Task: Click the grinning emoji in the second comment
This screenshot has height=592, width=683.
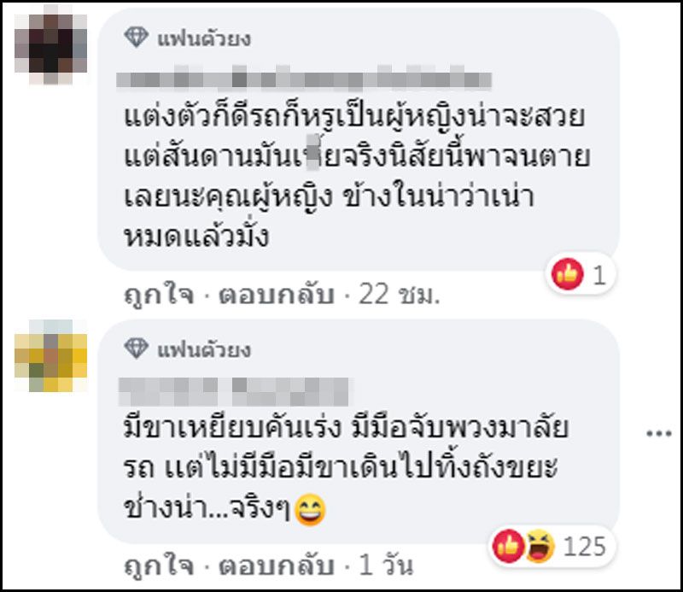Action: [x=310, y=510]
